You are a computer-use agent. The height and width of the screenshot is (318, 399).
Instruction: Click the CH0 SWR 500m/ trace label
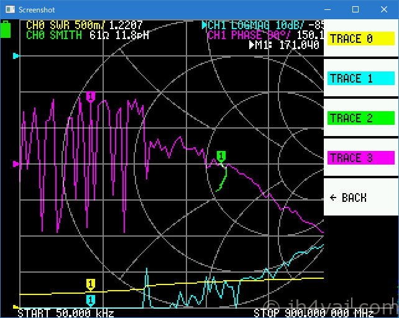(x=66, y=25)
